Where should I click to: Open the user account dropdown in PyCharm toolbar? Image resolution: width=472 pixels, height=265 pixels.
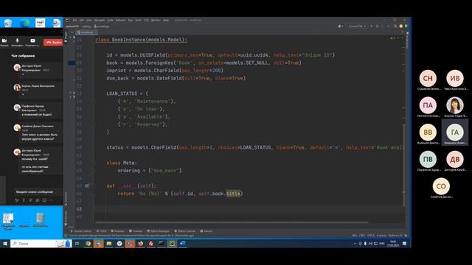pyautogui.click(x=341, y=26)
